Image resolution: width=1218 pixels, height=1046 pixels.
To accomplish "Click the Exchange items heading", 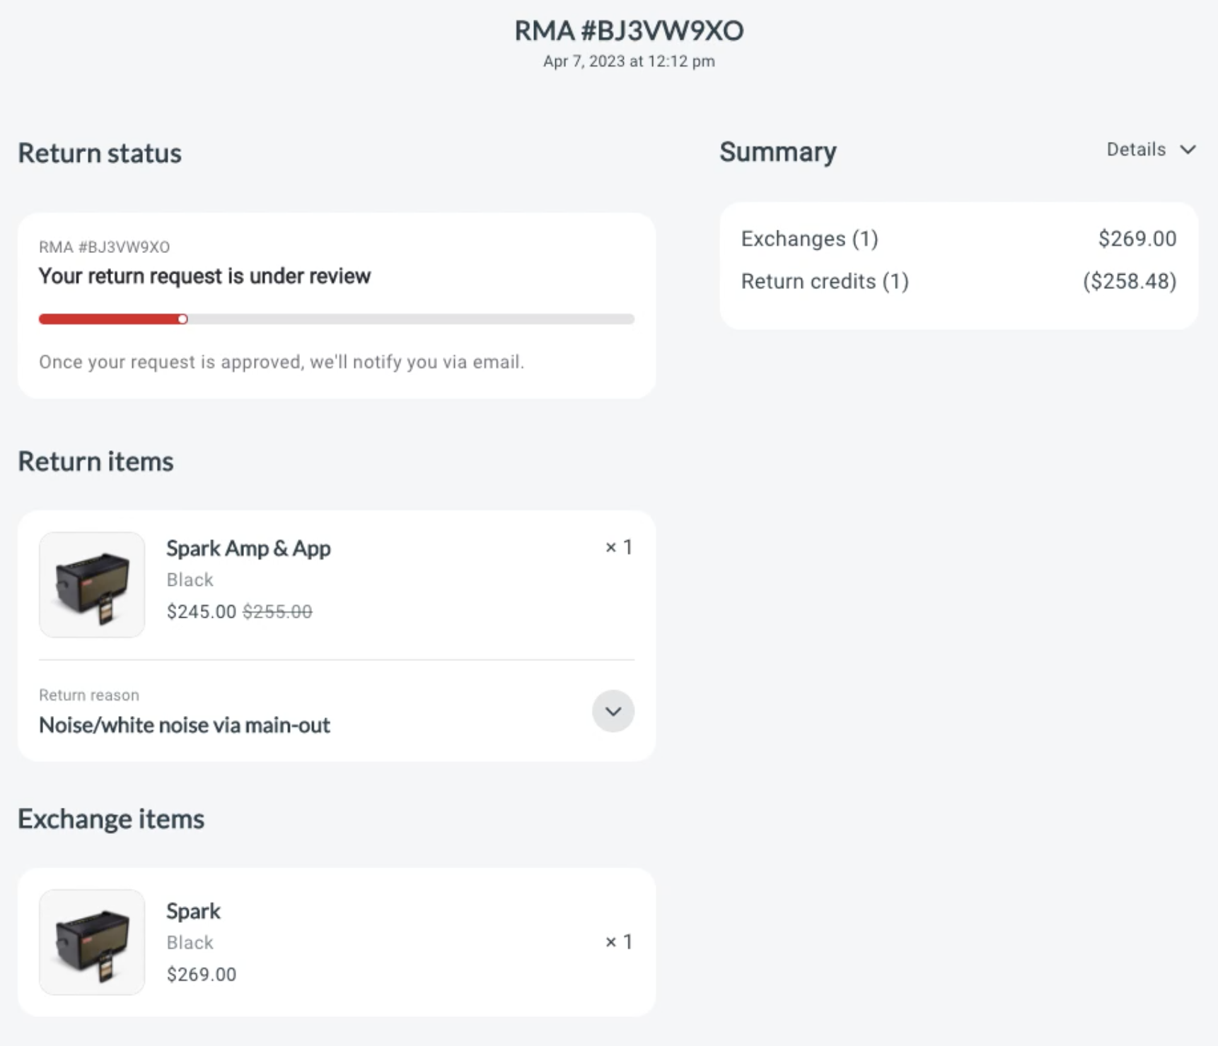I will click(x=111, y=819).
